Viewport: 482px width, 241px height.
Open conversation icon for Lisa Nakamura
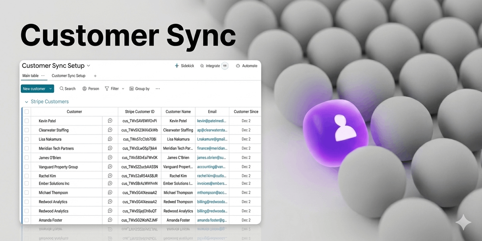(x=110, y=139)
